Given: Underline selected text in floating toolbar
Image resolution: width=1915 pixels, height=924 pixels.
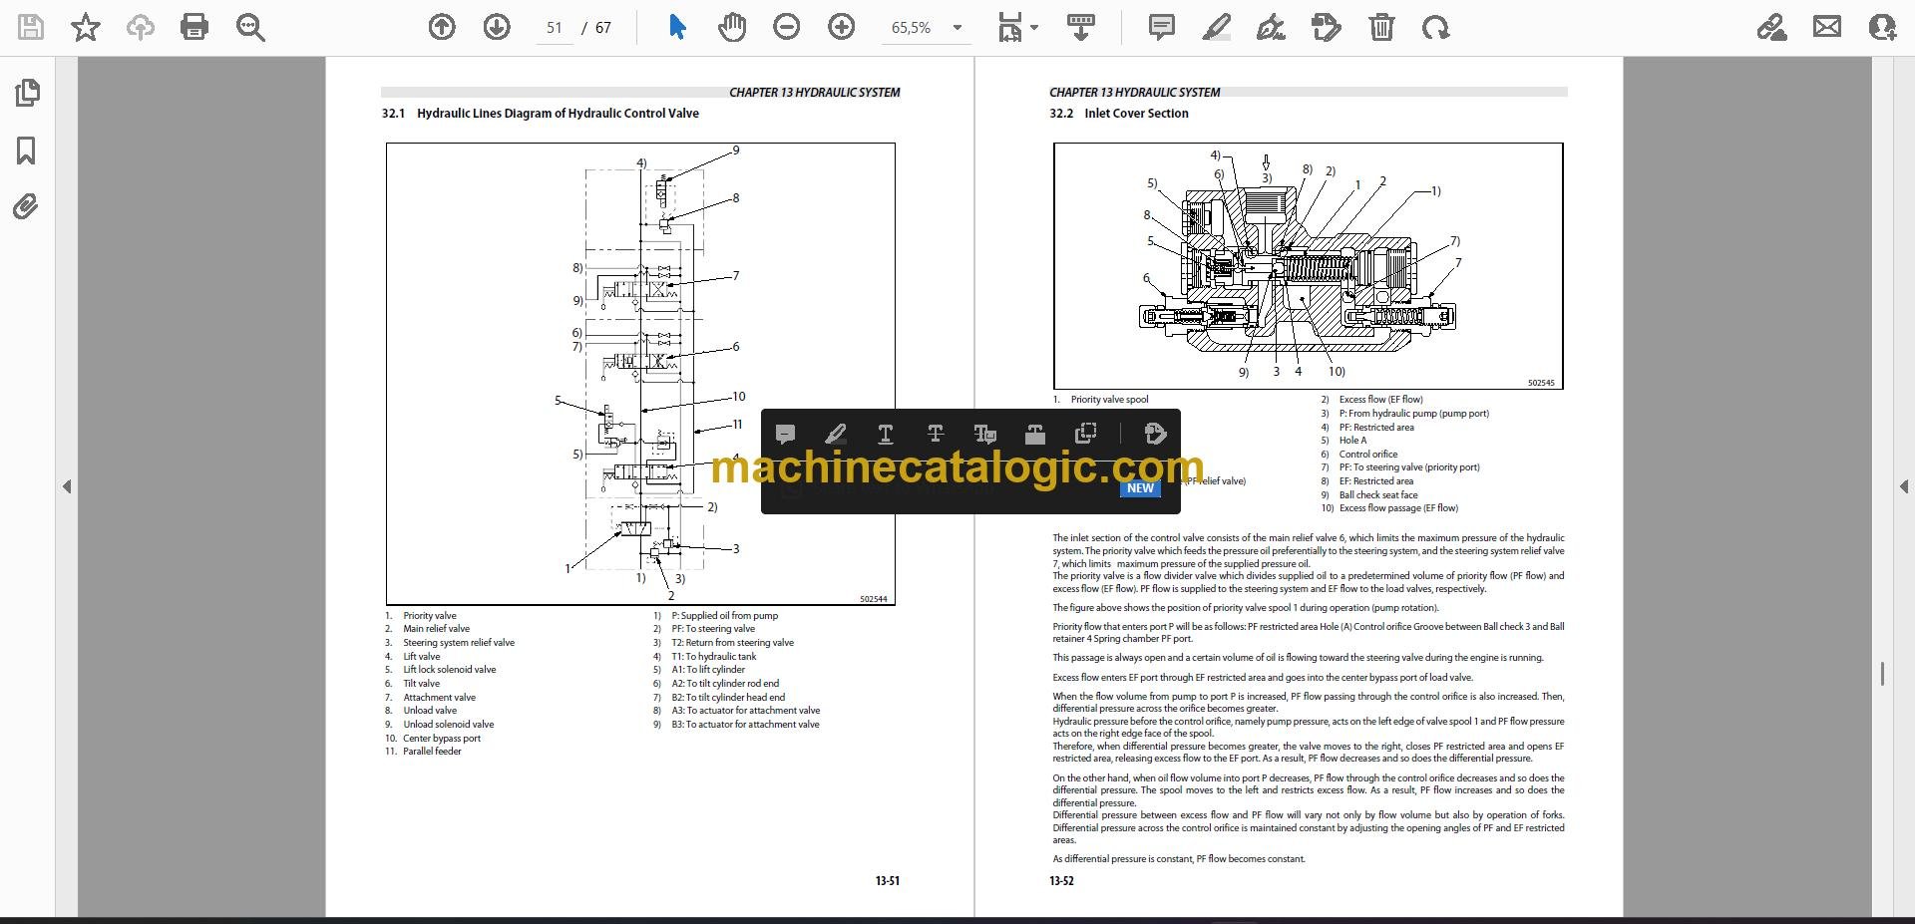Looking at the screenshot, I should (885, 434).
